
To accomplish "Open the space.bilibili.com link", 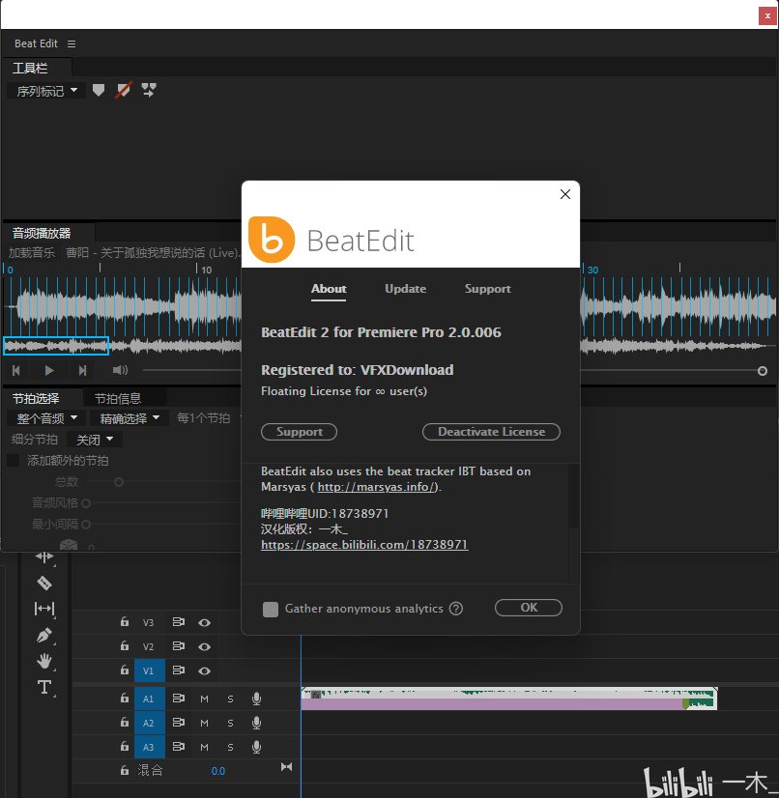I will click(x=364, y=545).
